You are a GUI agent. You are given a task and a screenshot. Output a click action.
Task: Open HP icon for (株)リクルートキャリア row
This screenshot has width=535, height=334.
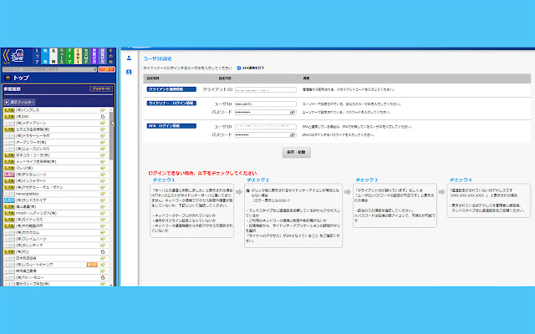tap(103, 265)
